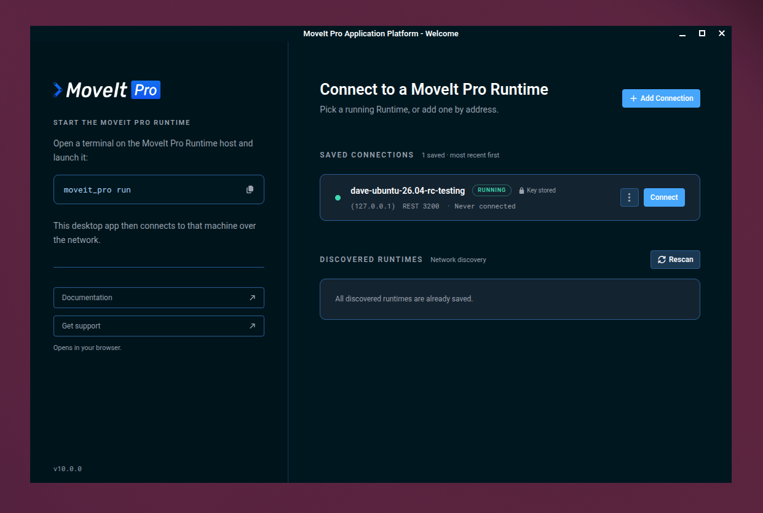Connect to dave-ubuntu-26.04-rc-testing

664,197
